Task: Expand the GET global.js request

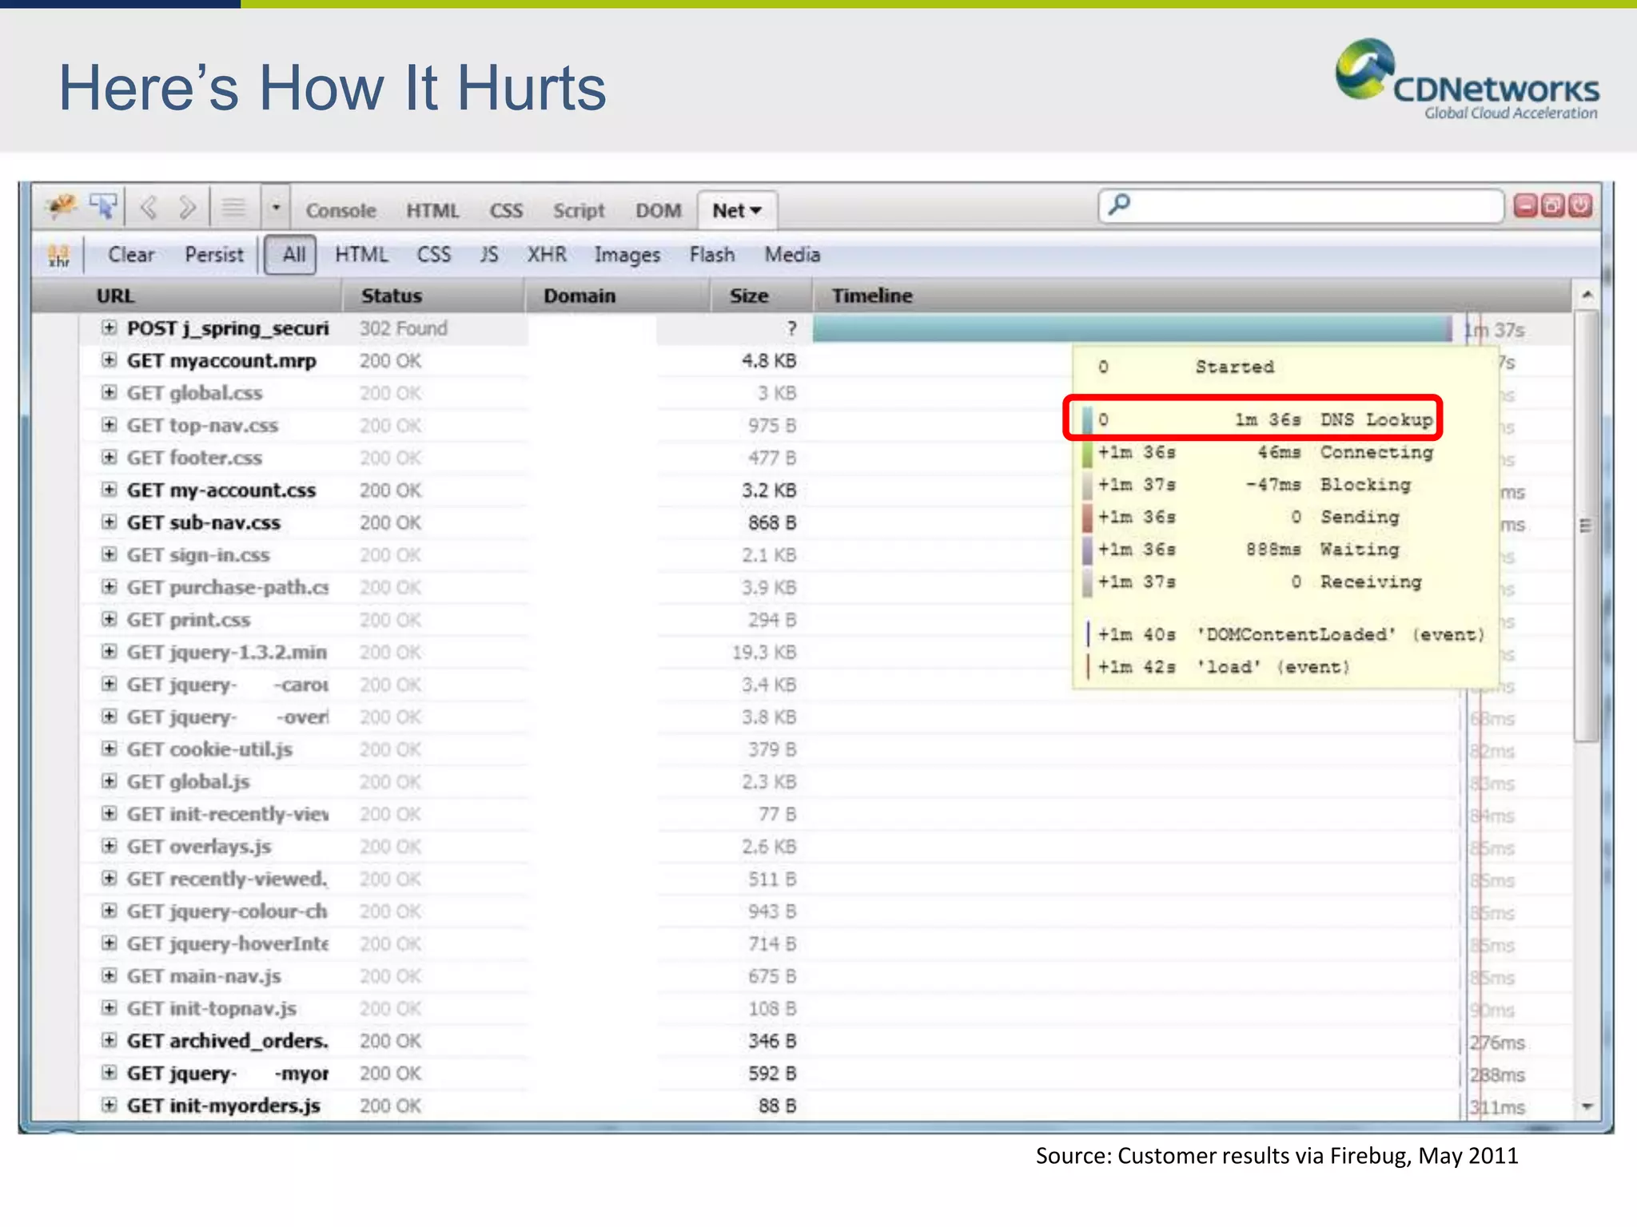Action: point(110,782)
